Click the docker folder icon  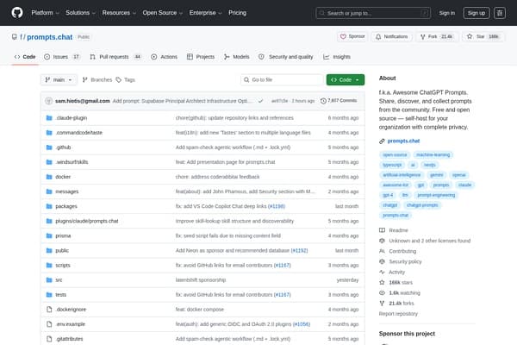49,177
